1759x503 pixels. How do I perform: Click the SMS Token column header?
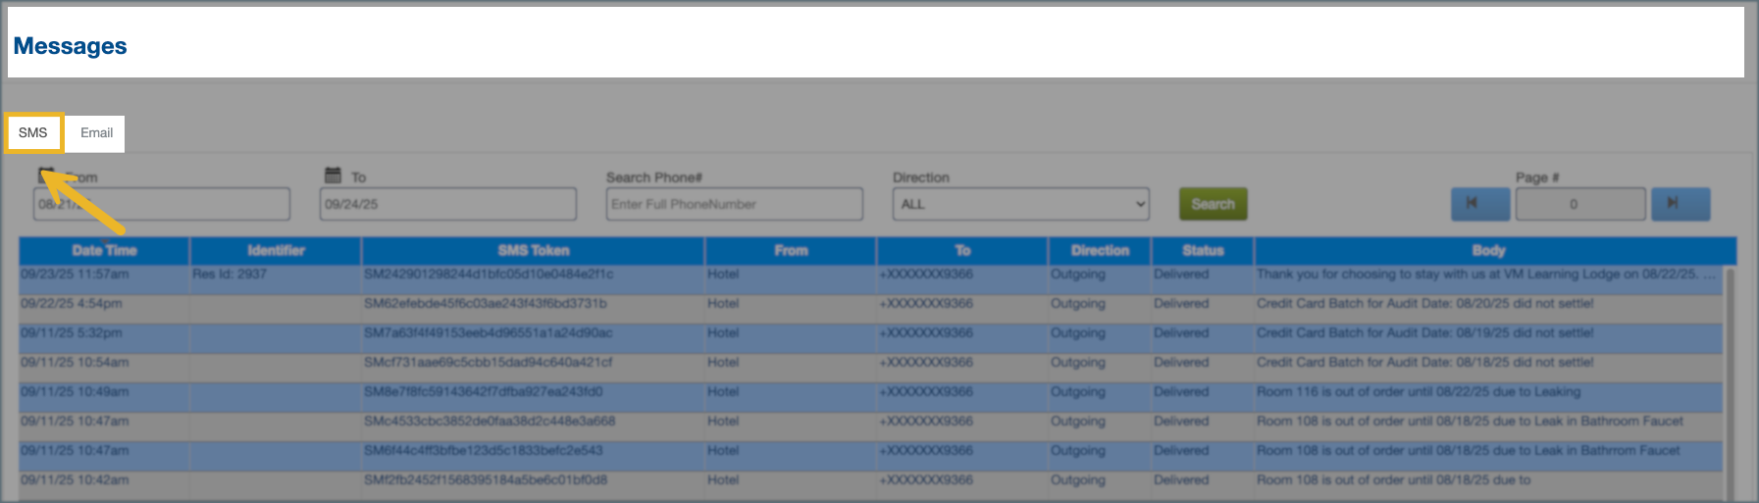point(533,251)
